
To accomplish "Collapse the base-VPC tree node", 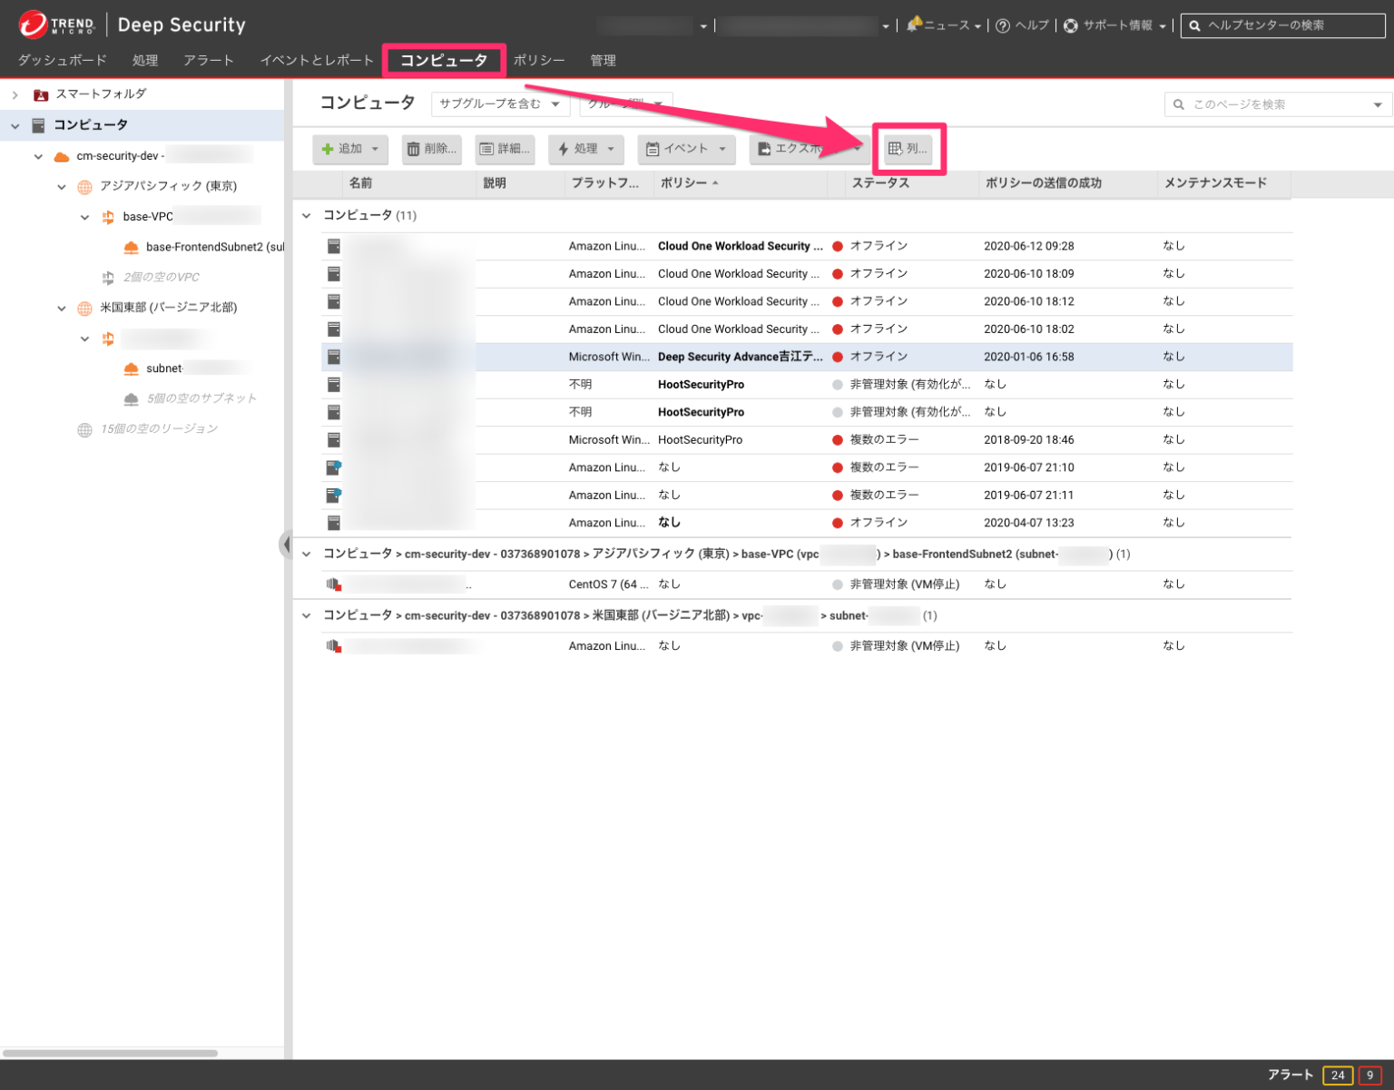I will click(84, 216).
